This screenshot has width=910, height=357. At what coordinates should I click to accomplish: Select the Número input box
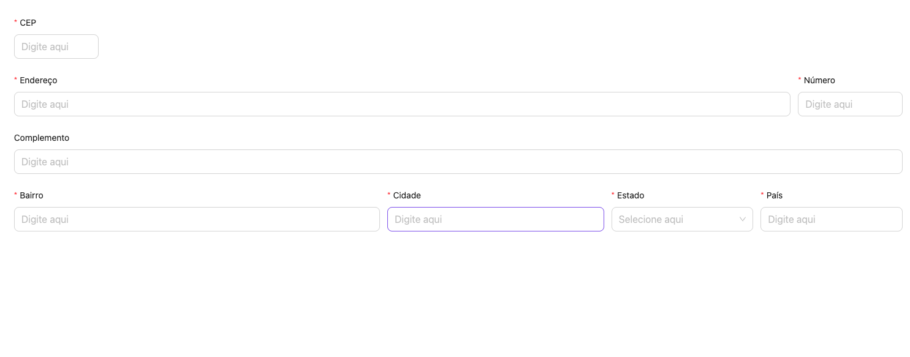850,104
